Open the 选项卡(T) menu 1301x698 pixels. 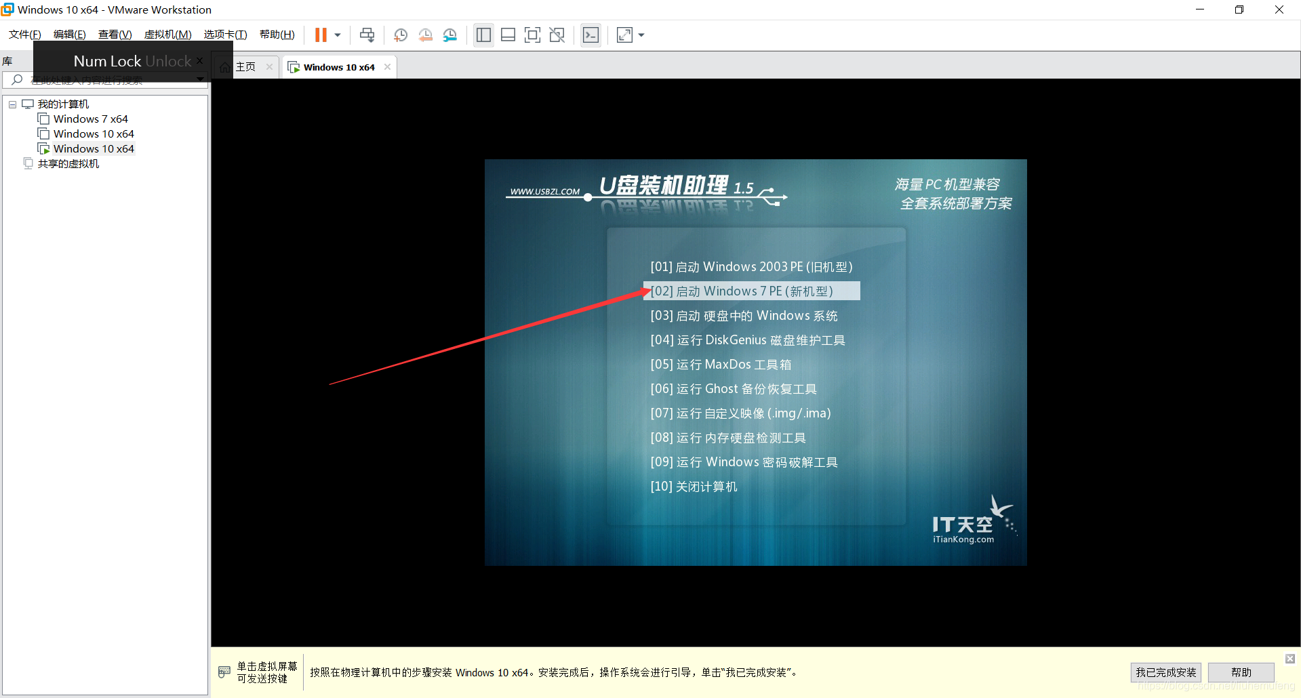click(225, 35)
